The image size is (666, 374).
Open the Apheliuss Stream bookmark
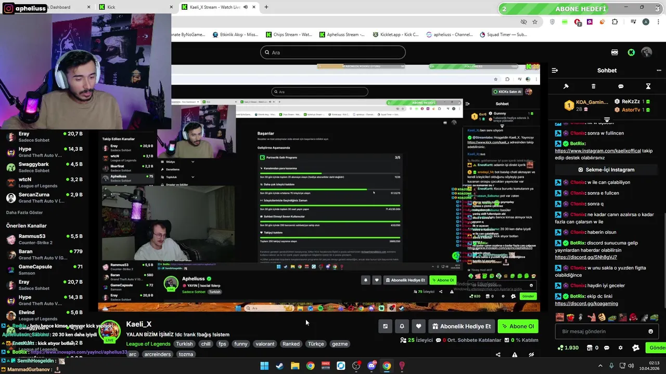pos(343,35)
